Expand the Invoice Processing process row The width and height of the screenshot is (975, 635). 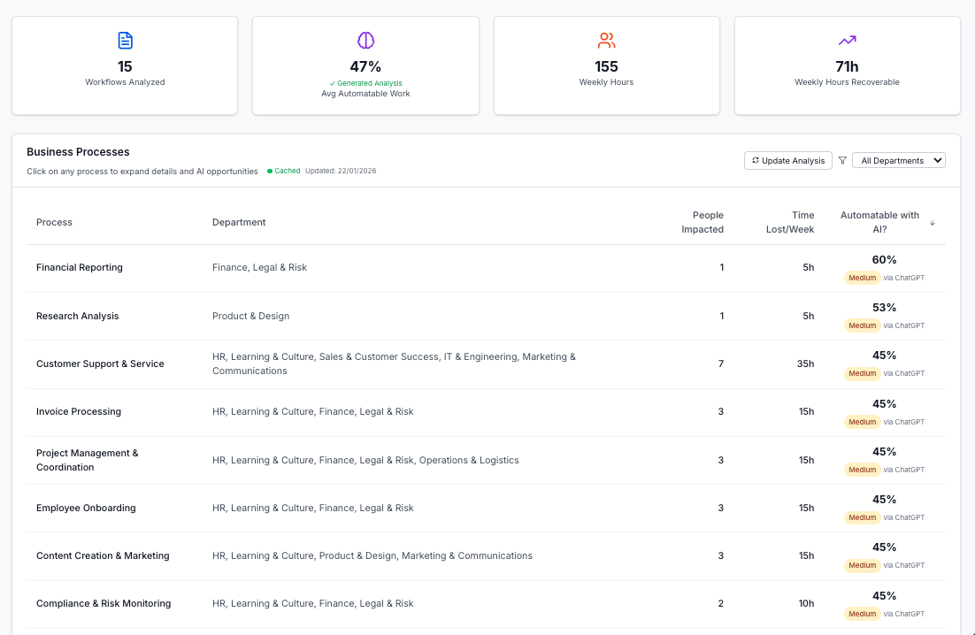[487, 412]
